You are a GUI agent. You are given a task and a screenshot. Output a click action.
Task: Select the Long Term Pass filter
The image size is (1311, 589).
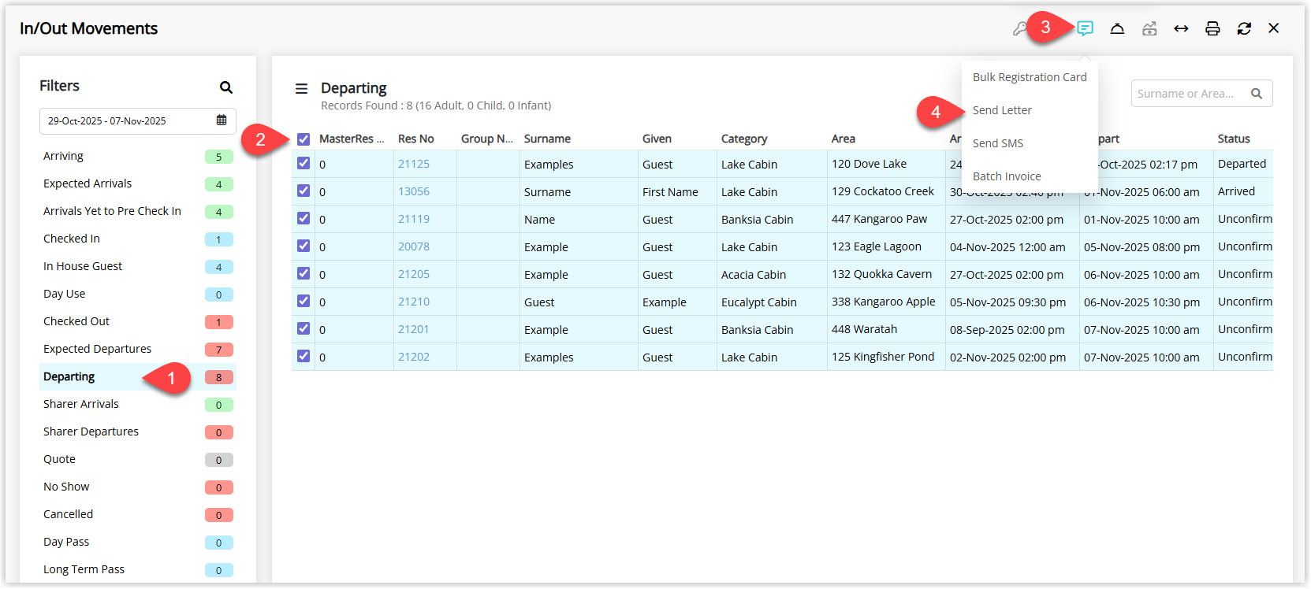point(138,569)
